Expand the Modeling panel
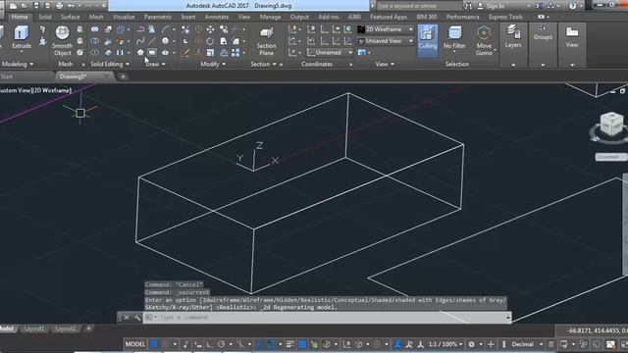628x353 pixels. tap(18, 64)
